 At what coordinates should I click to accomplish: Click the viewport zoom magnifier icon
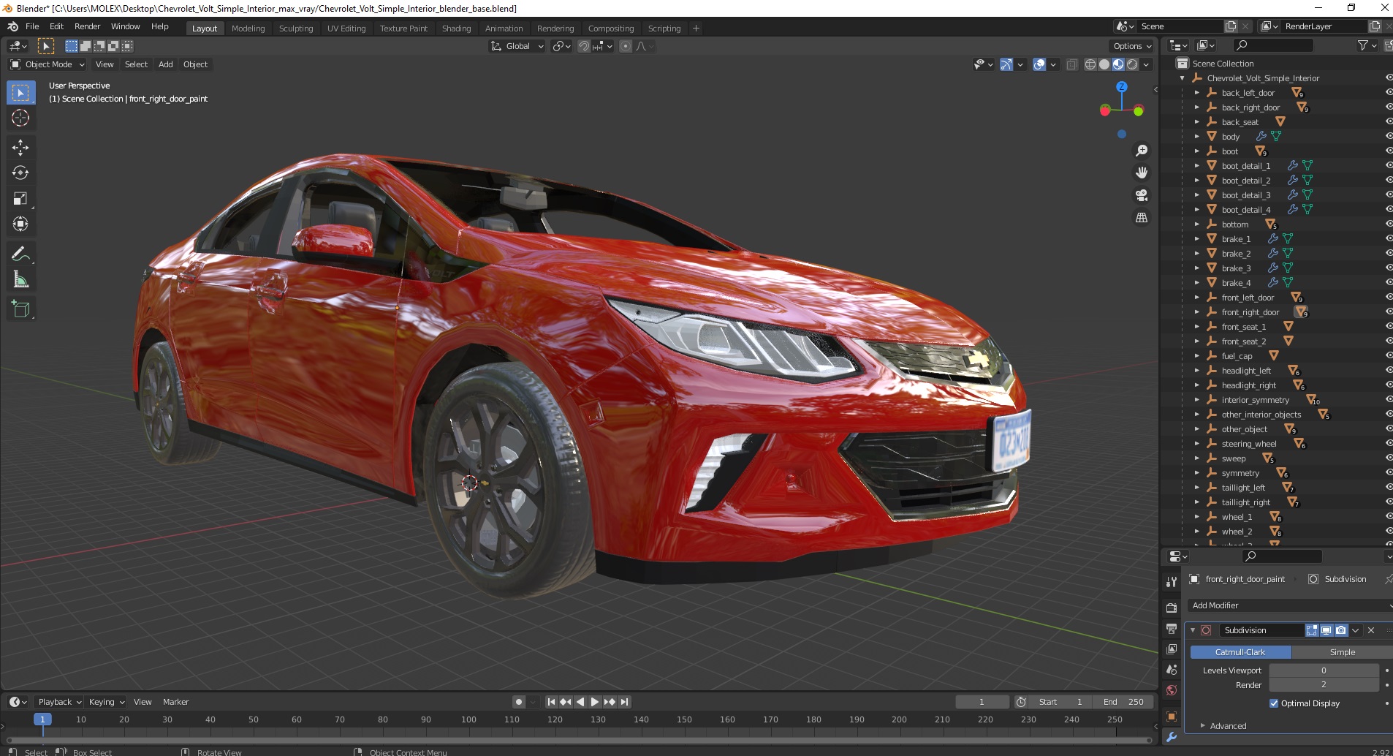point(1142,151)
